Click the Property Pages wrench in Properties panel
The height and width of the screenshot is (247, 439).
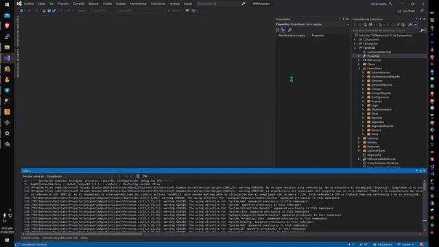tap(289, 30)
